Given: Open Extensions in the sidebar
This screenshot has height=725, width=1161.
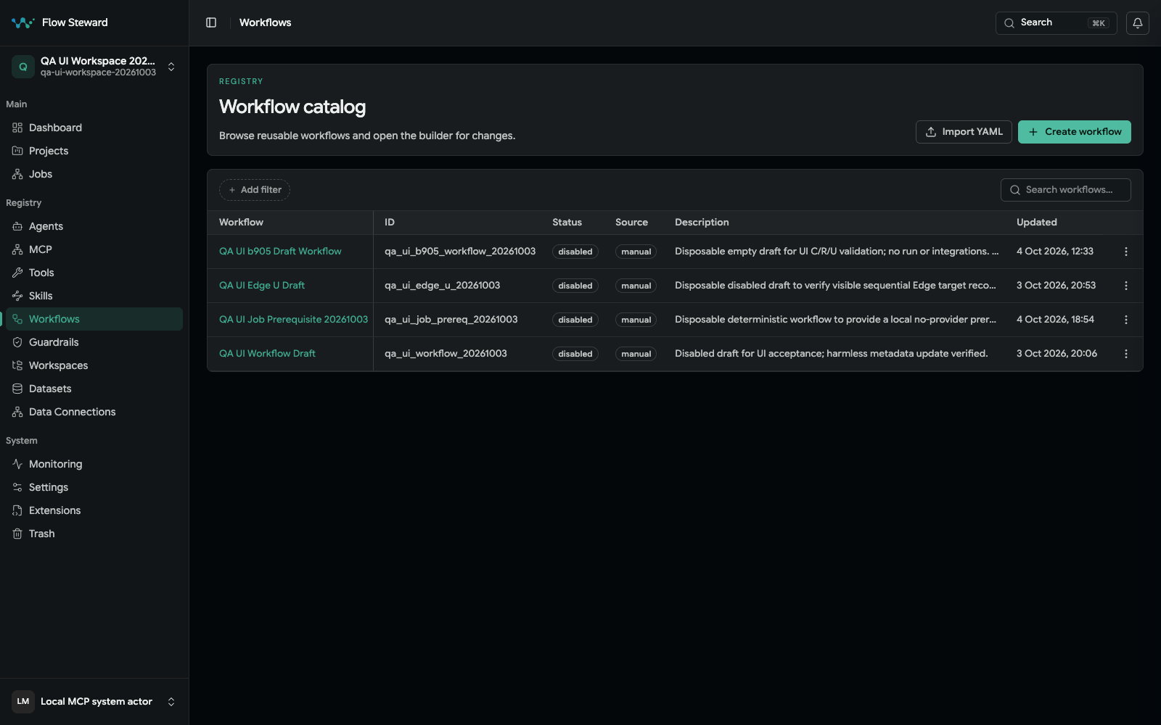Looking at the screenshot, I should click(94, 510).
